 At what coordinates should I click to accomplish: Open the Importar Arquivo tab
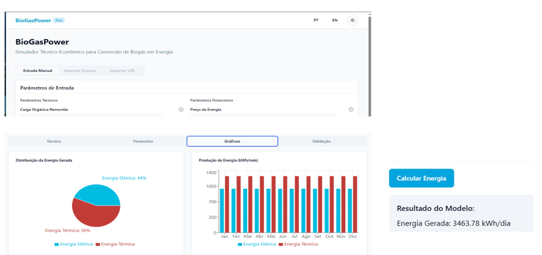(80, 71)
